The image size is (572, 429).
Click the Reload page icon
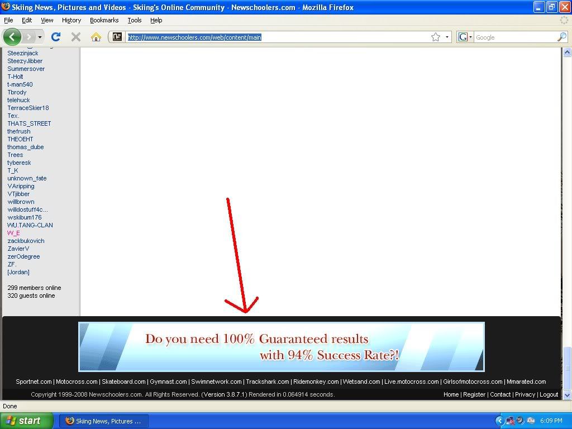55,37
